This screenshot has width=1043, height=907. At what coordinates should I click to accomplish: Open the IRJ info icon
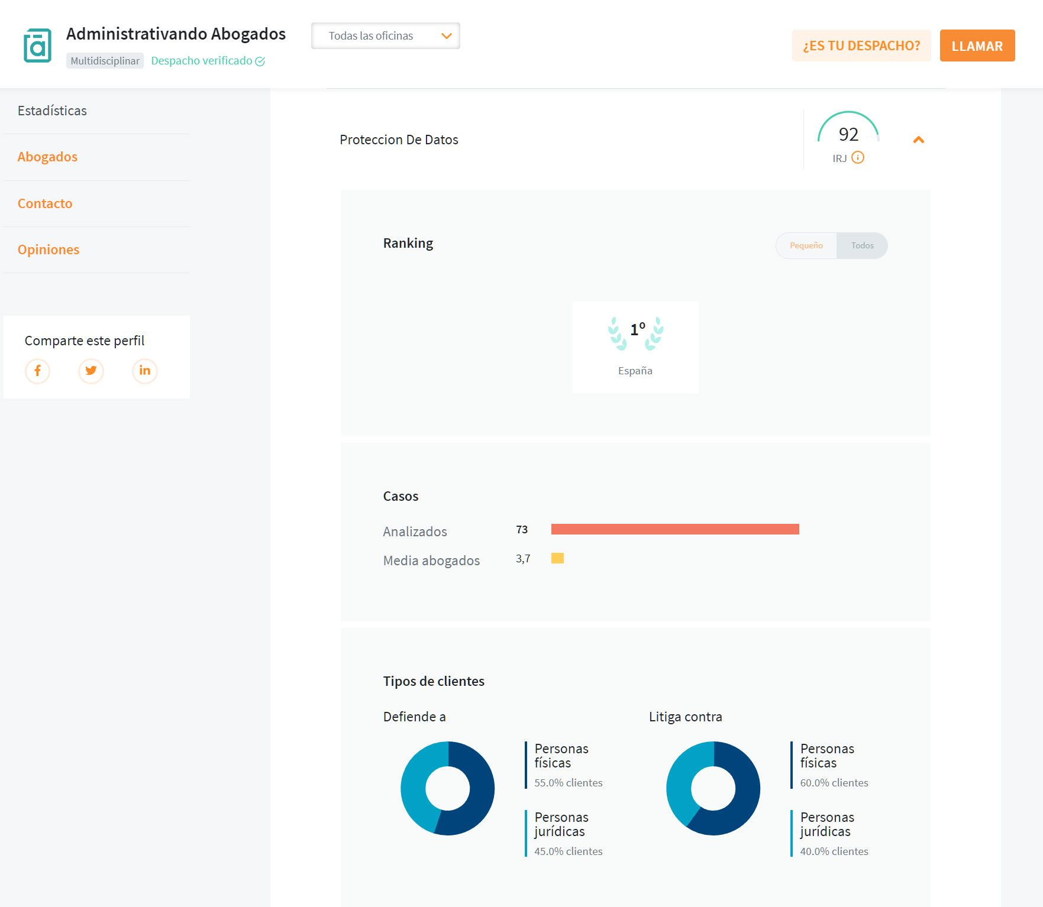coord(858,158)
